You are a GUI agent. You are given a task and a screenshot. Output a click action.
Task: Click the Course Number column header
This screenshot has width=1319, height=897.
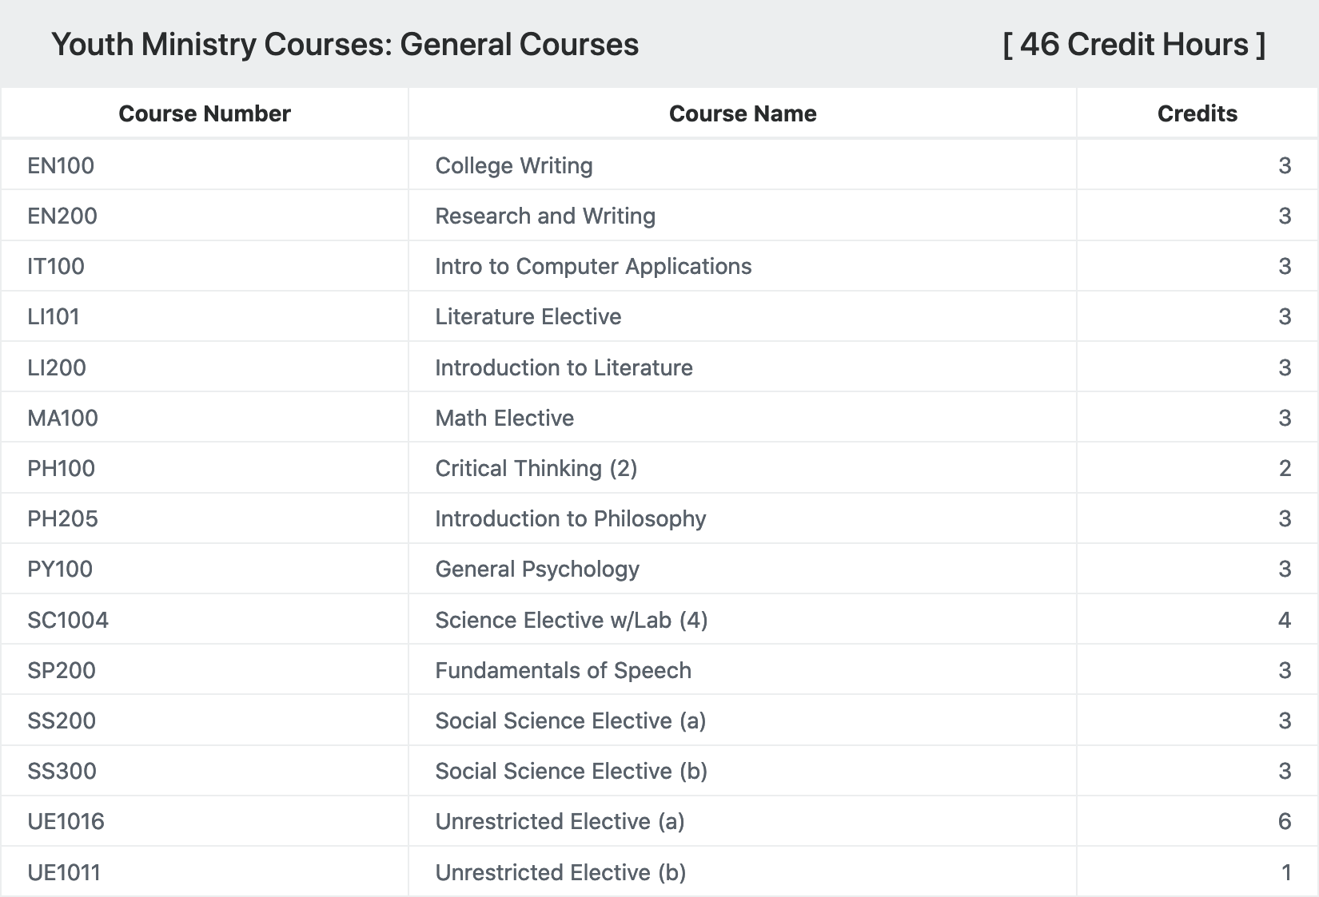[205, 113]
